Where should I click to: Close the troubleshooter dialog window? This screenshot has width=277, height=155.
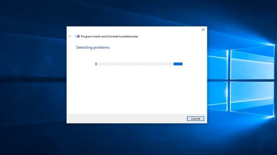(203, 30)
